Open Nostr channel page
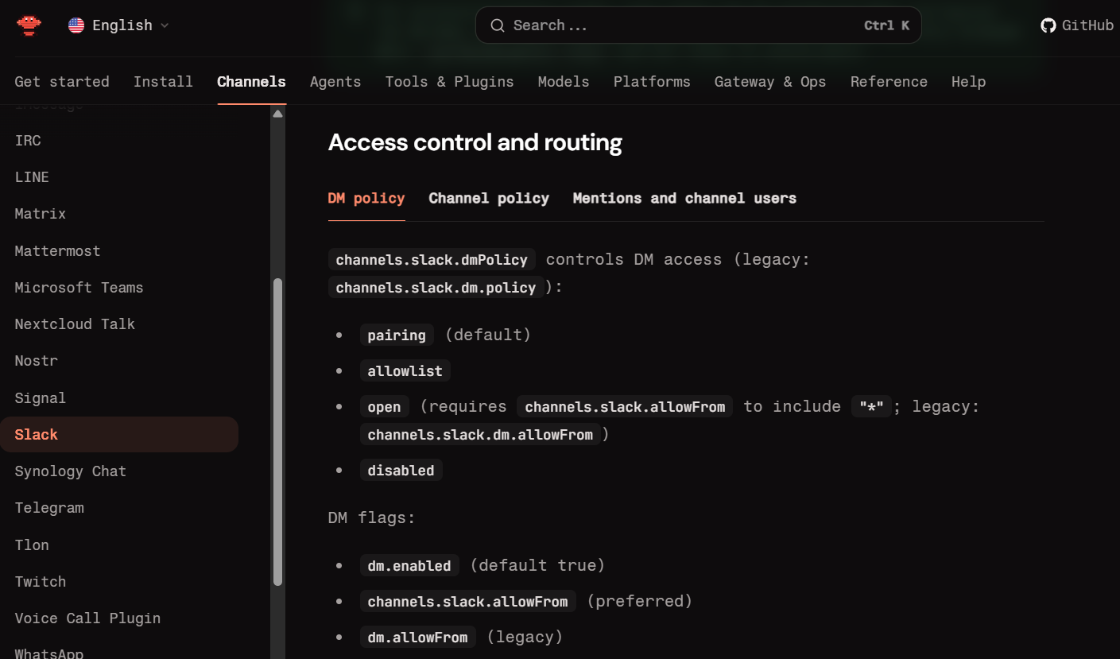 [36, 360]
